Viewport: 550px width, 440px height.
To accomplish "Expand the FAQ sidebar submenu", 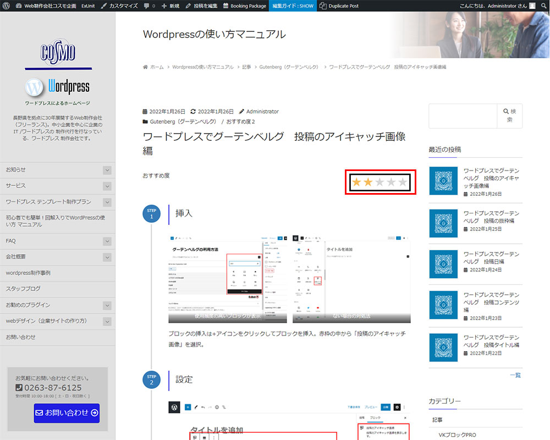I will point(107,241).
